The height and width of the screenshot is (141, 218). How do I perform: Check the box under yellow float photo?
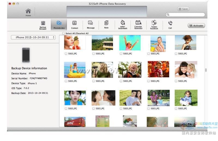[x=66, y=81]
